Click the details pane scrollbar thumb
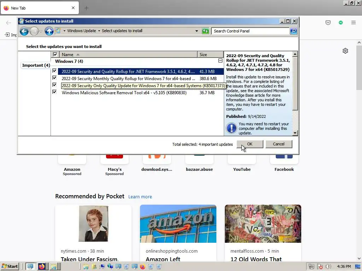 coord(295,84)
